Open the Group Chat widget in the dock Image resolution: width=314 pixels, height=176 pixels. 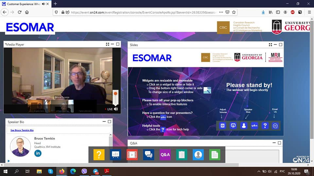pyautogui.click(x=148, y=154)
